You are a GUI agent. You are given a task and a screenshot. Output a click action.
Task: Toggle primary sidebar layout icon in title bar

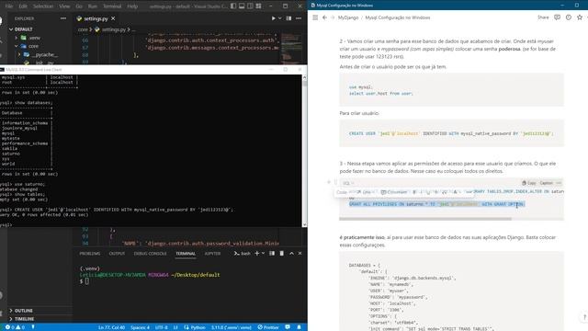(x=233, y=6)
